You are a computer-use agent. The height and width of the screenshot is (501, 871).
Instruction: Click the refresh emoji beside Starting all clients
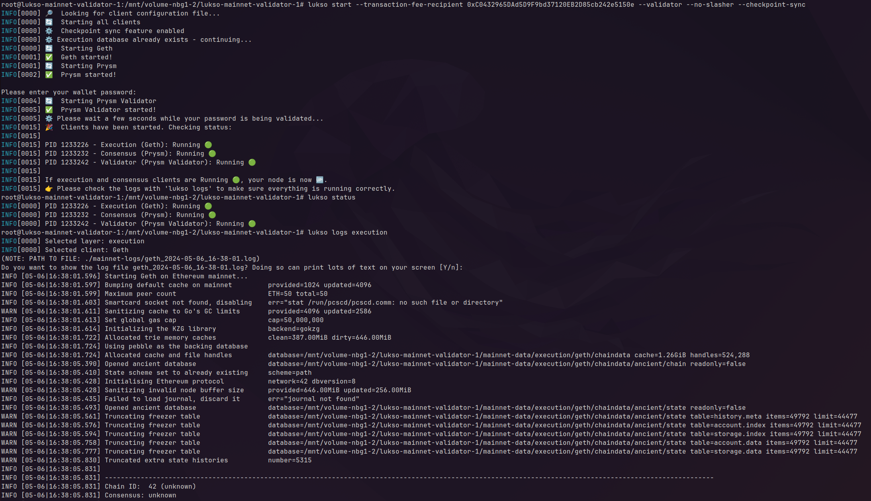[x=49, y=22]
